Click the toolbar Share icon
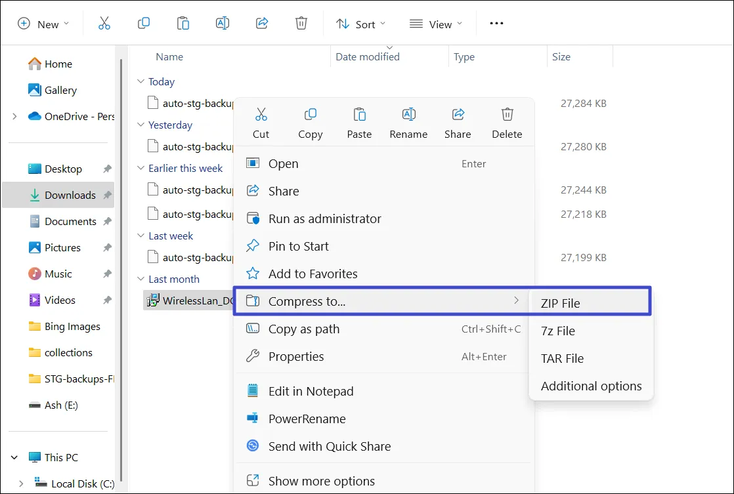734x494 pixels. pos(262,24)
